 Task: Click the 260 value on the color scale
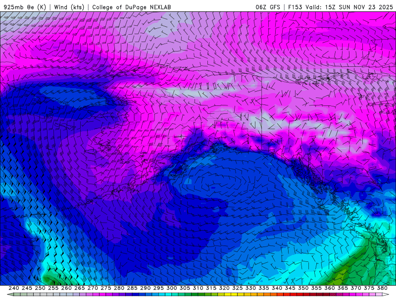tap(66, 288)
